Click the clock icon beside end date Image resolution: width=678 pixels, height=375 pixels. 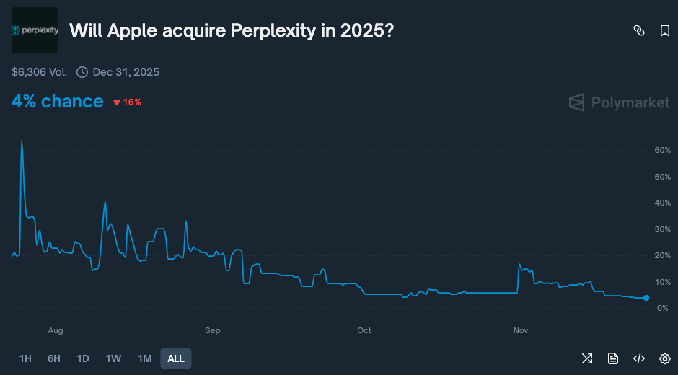coord(82,72)
